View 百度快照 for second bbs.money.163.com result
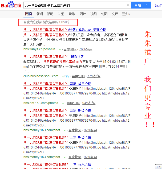This screenshot has width=162, height=169. coord(75,157)
